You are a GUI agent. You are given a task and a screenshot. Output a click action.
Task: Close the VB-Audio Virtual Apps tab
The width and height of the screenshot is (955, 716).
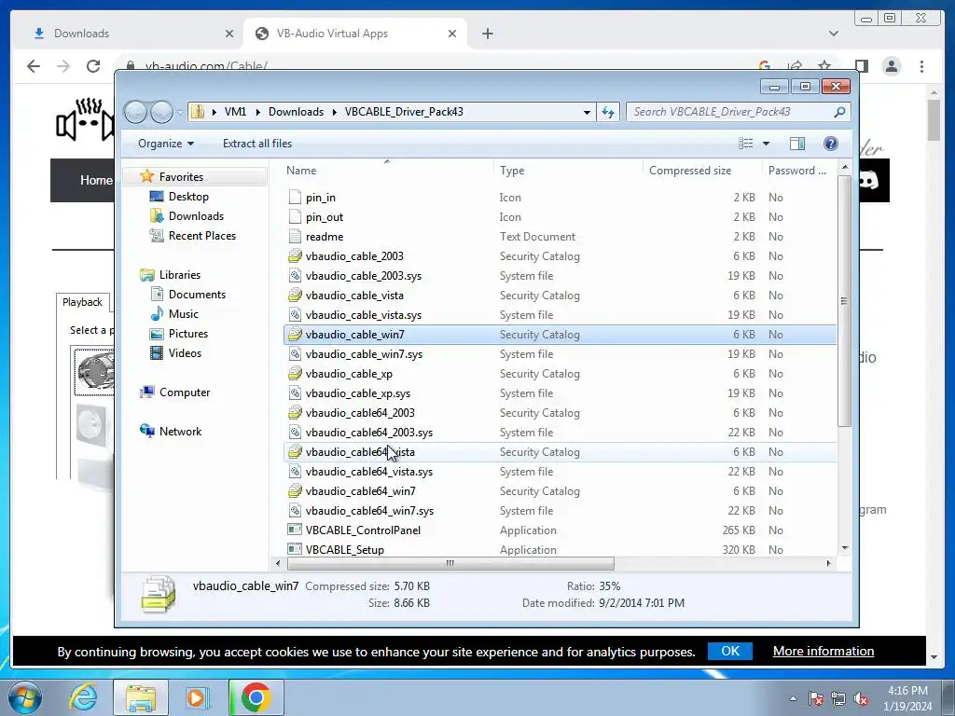click(452, 34)
